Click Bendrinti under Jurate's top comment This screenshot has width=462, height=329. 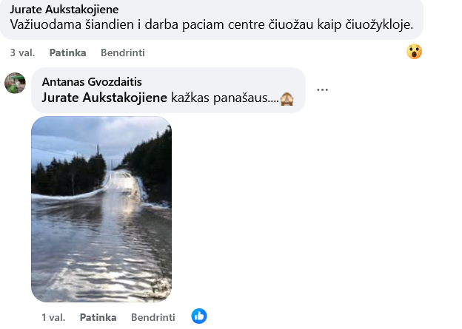click(123, 52)
